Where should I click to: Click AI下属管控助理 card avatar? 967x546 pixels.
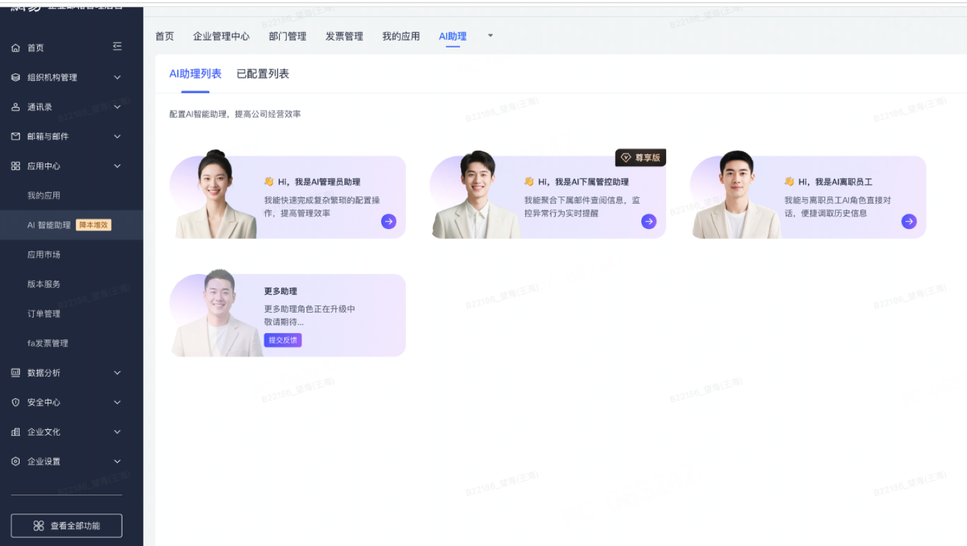tap(476, 194)
